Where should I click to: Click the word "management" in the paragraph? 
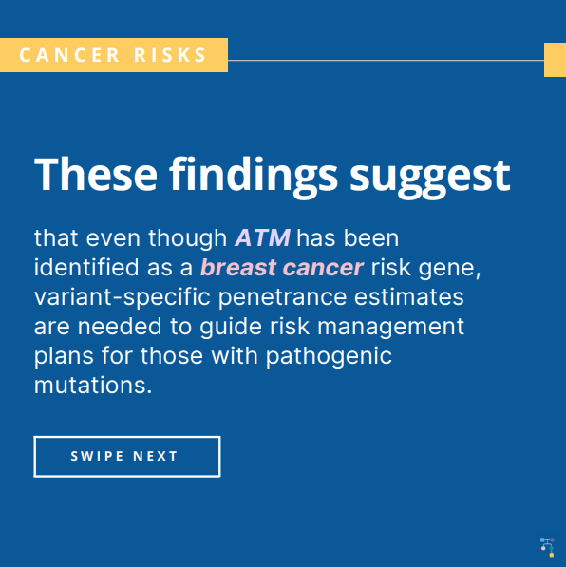click(x=391, y=328)
